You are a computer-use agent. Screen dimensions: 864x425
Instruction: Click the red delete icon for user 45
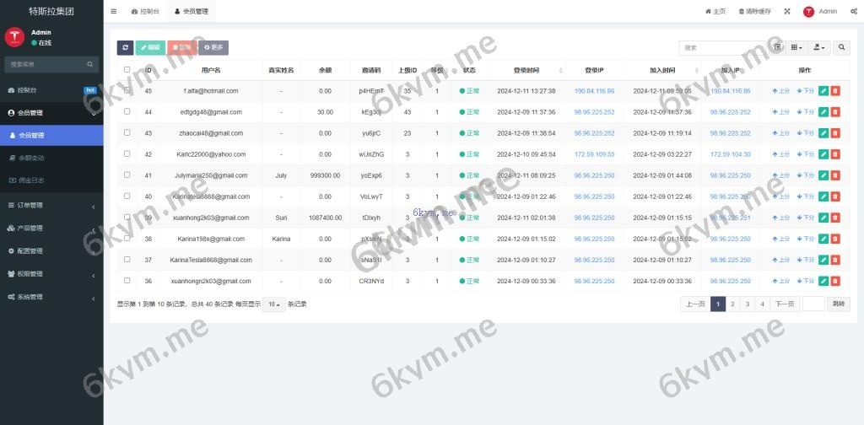click(x=835, y=91)
